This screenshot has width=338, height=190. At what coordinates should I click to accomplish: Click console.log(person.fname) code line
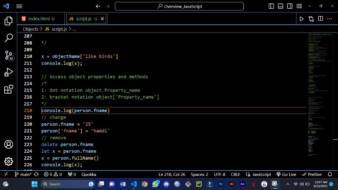tap(75, 110)
